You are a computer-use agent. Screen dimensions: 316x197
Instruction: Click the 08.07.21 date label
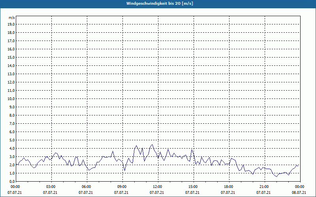click(x=299, y=193)
